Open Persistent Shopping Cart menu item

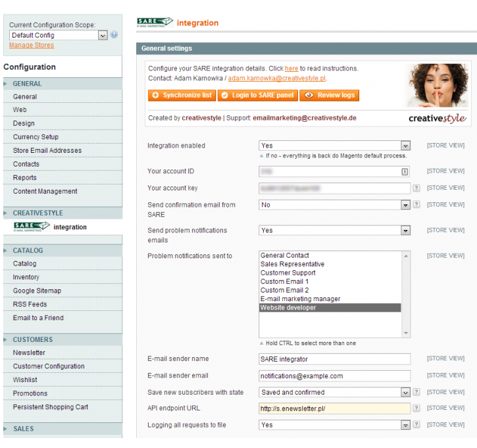coord(63,407)
